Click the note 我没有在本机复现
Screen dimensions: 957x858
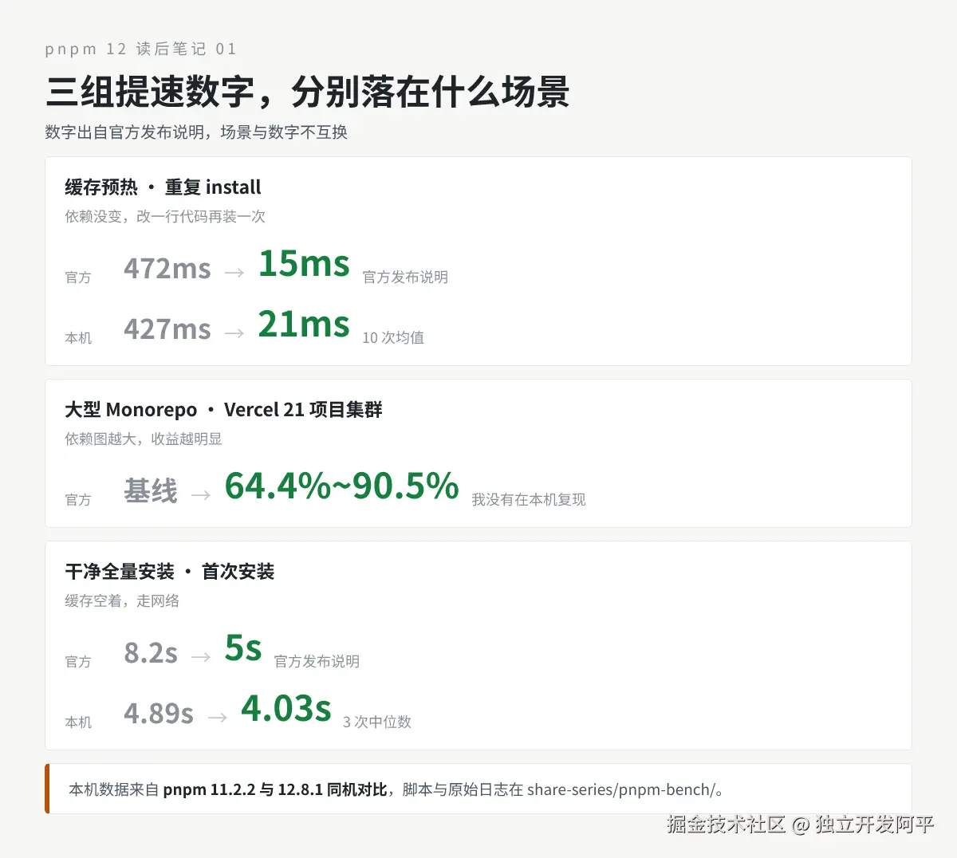click(529, 500)
